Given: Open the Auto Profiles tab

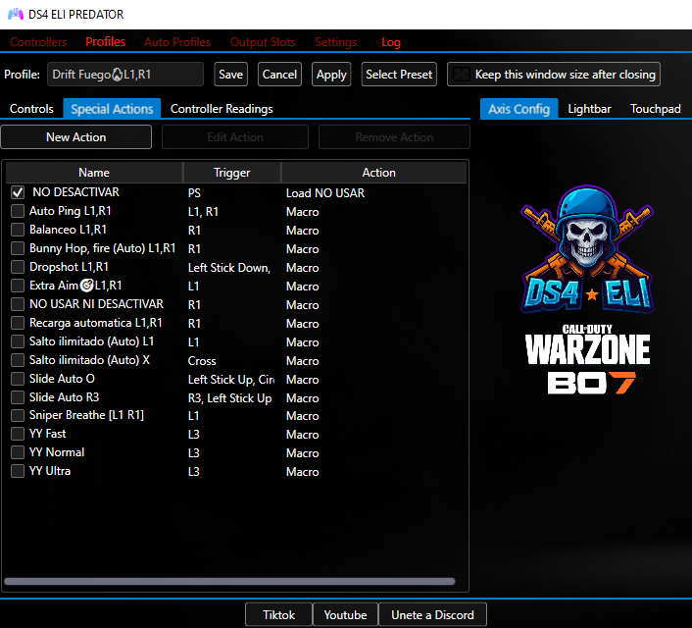Looking at the screenshot, I should point(177,42).
